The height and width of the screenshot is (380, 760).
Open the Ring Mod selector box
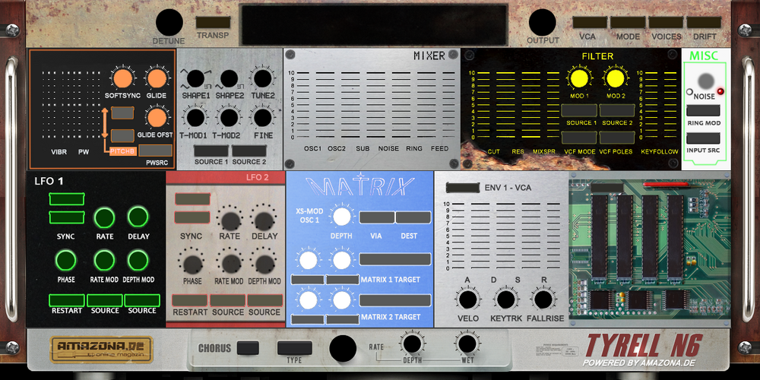point(703,110)
